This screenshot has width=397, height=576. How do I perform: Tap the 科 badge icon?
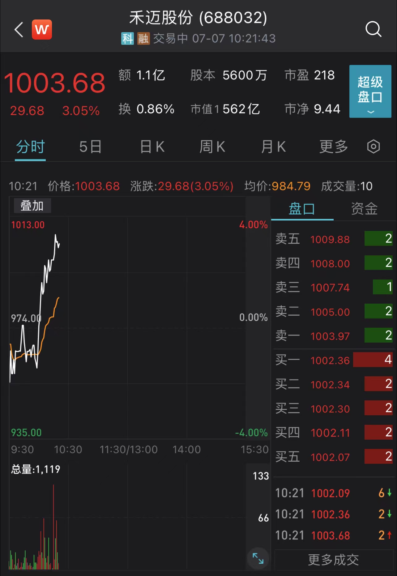127,39
